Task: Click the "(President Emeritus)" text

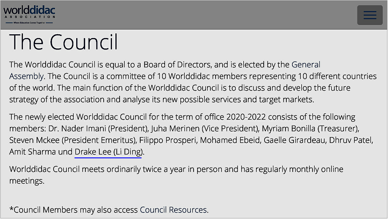Action: pos(99,140)
